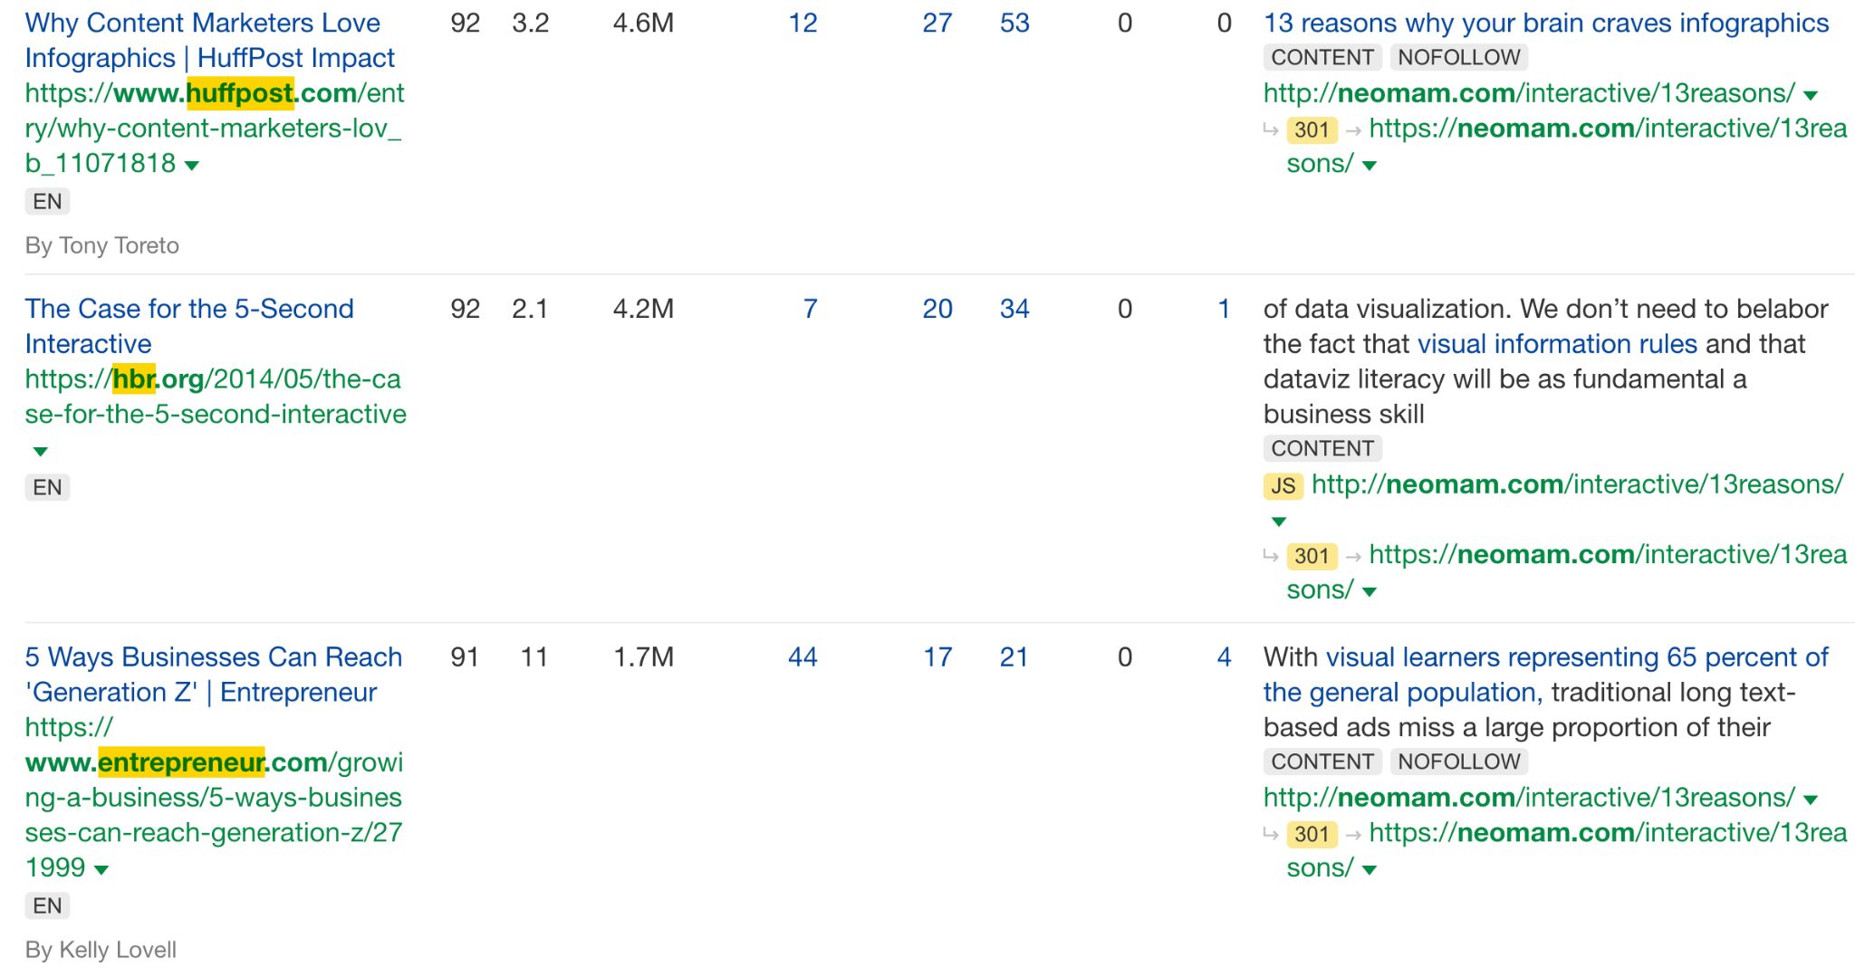Click NOFOLLOW tag in HuffPost row
Screen dimensions: 1855x977
tap(1458, 57)
